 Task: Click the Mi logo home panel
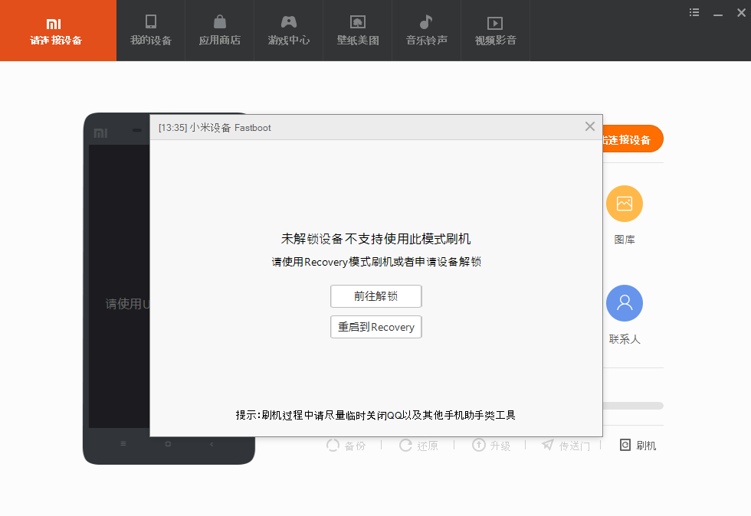pos(57,31)
